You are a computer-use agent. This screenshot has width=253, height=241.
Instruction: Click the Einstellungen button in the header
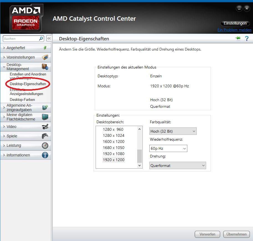pyautogui.click(x=235, y=23)
